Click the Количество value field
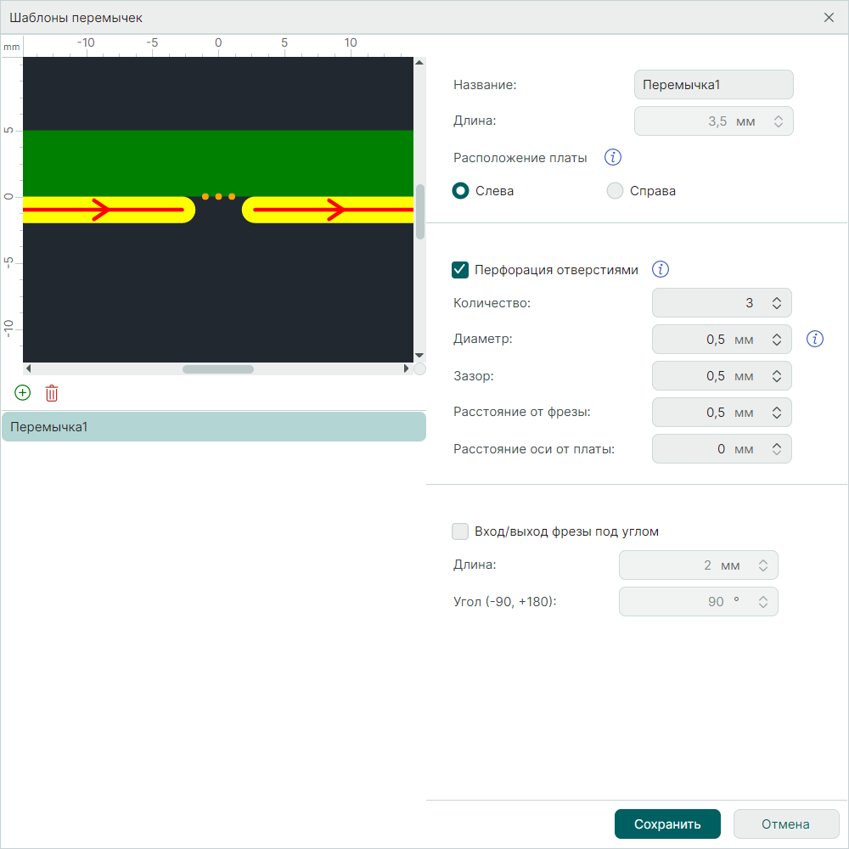 (x=722, y=303)
